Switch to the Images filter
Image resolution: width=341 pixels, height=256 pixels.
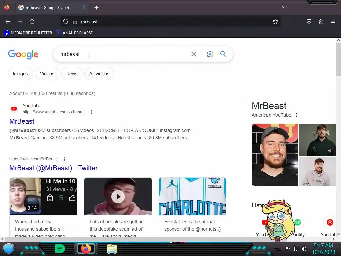pyautogui.click(x=20, y=74)
